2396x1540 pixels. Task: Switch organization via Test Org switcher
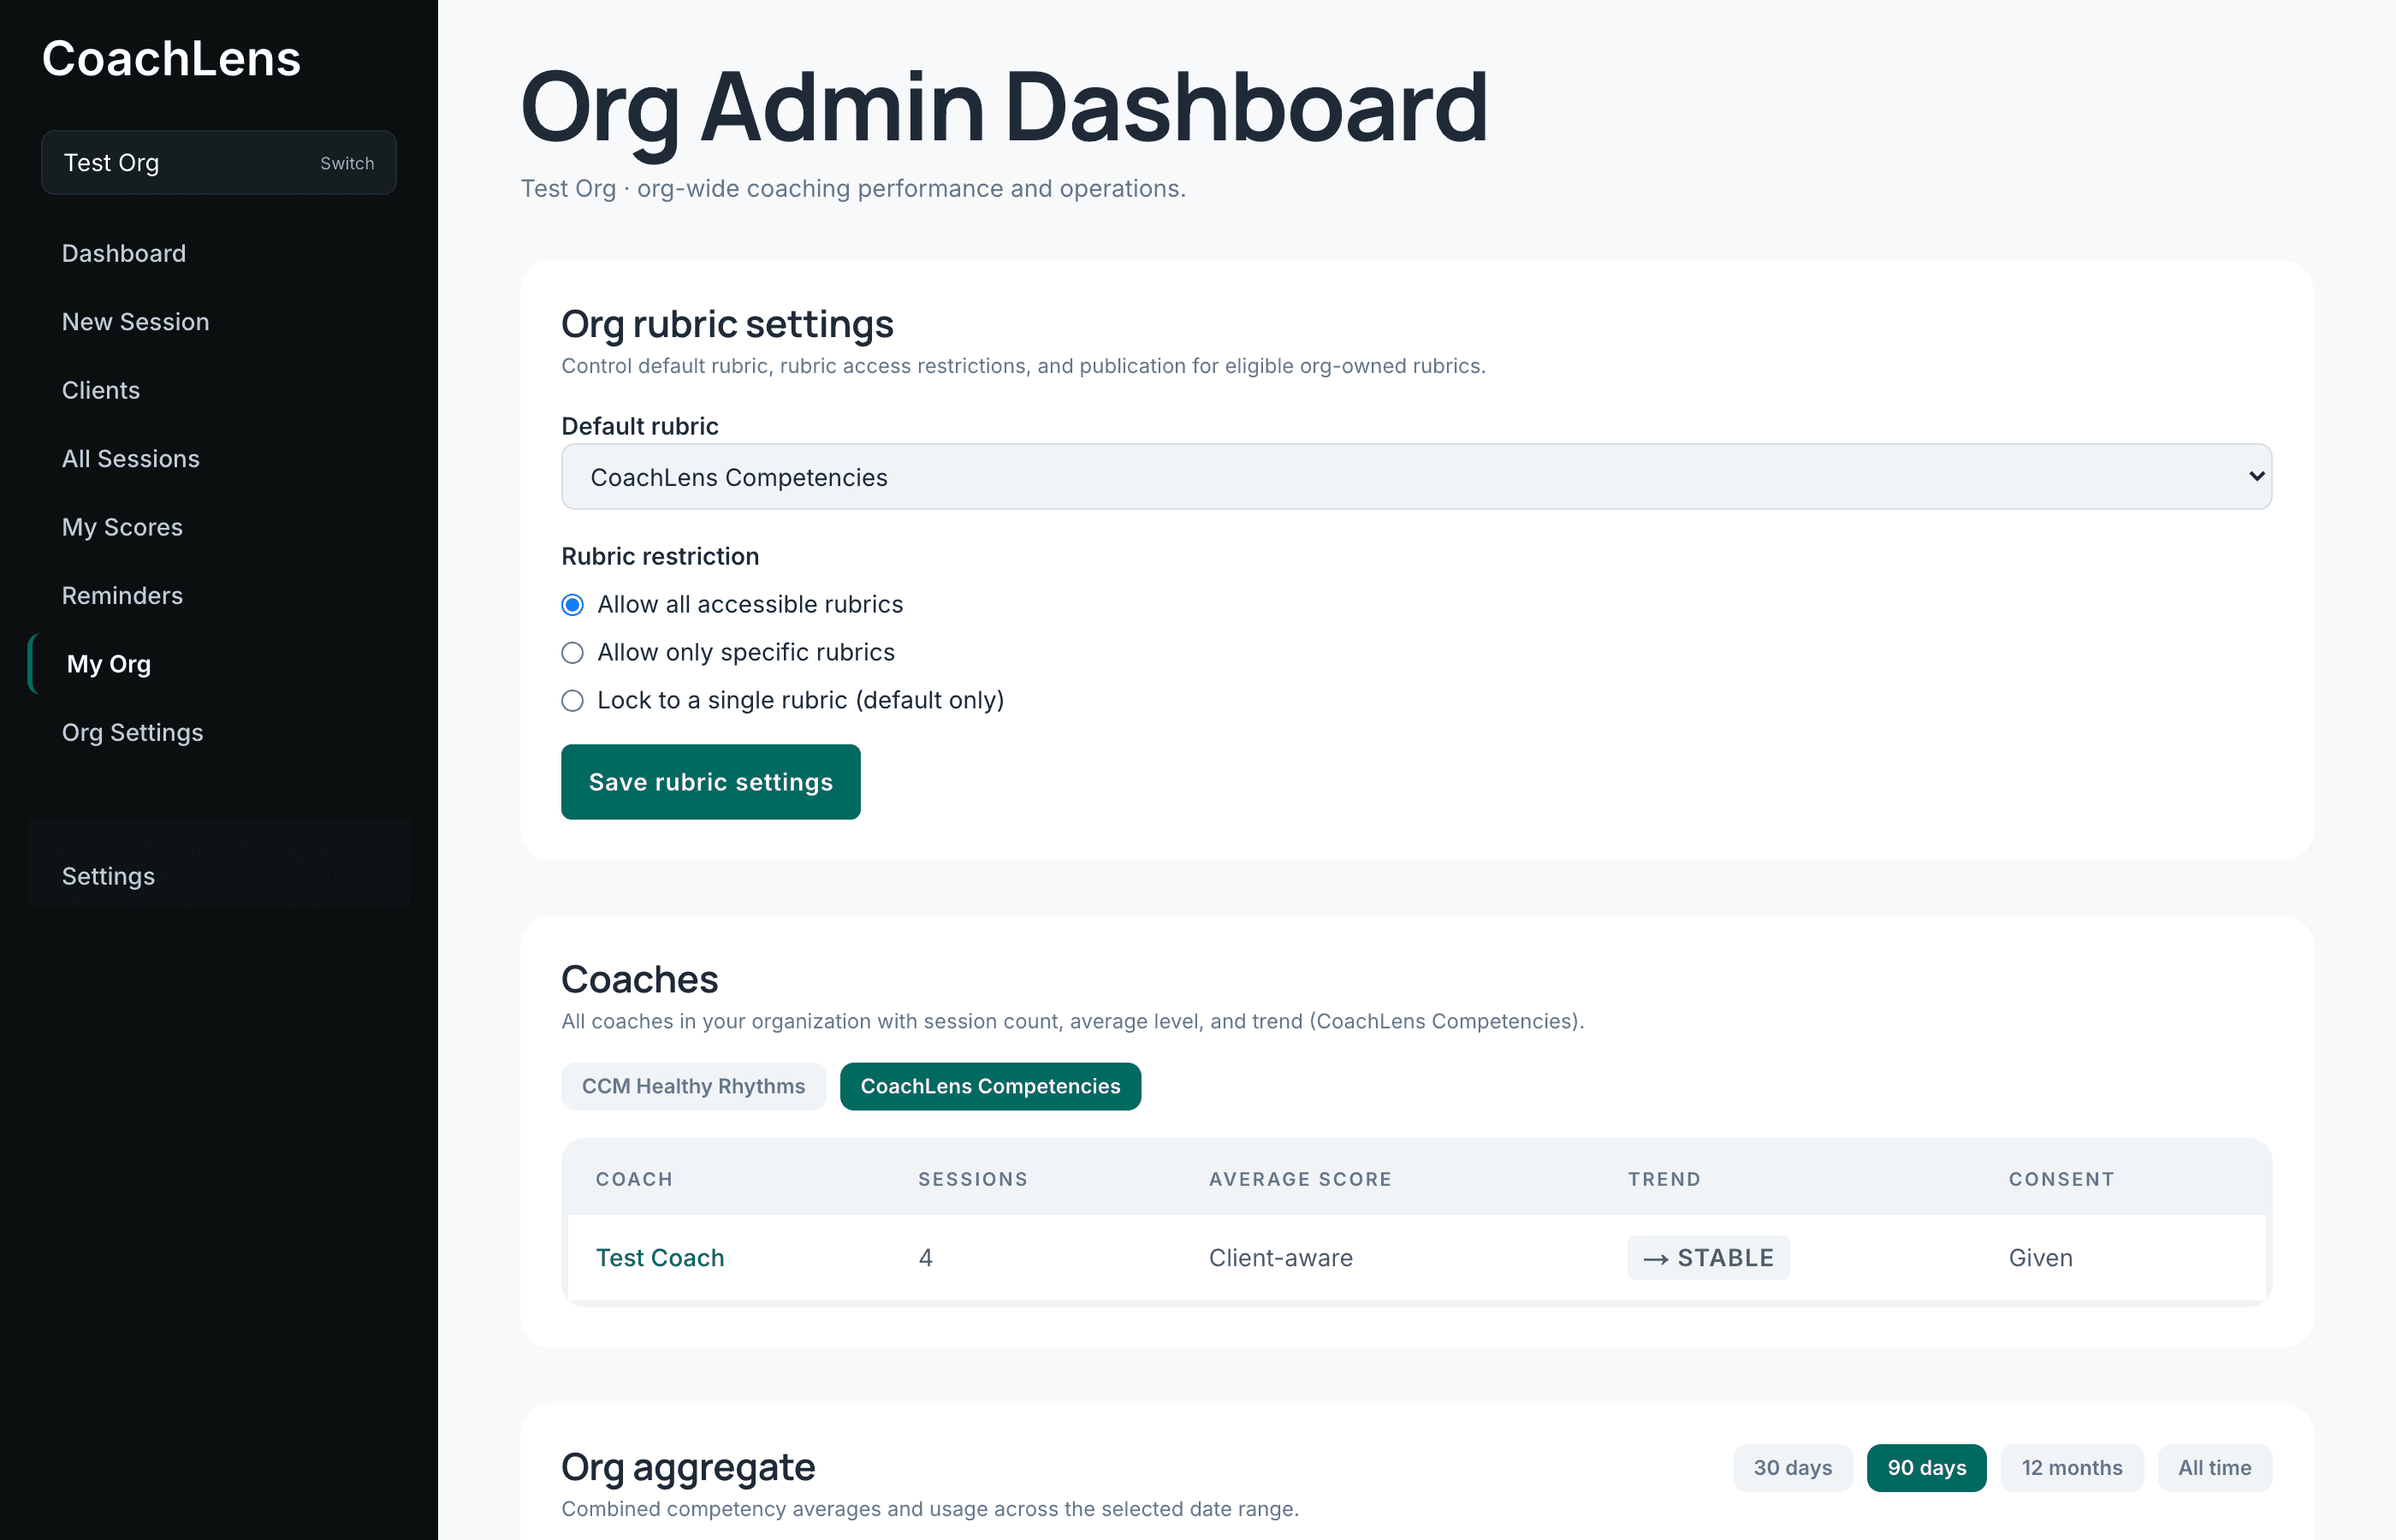point(219,163)
